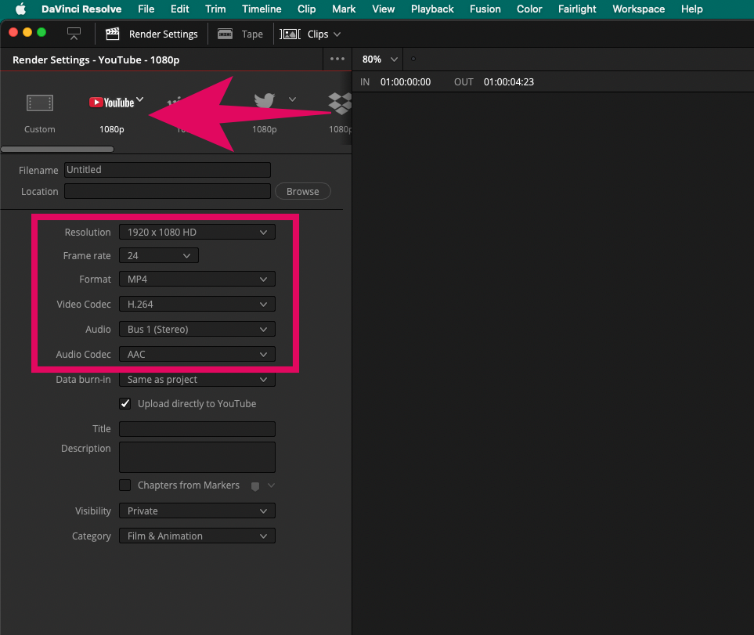Open the Data burn-in dropdown
The height and width of the screenshot is (635, 754).
click(197, 379)
